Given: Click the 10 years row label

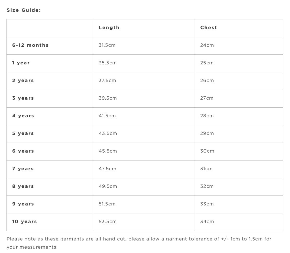Looking at the screenshot, I should [25, 222].
